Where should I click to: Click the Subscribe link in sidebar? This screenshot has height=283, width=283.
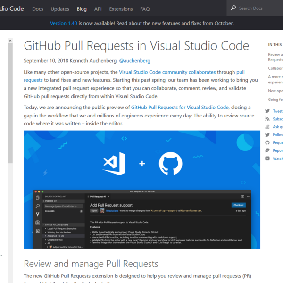click(x=278, y=119)
